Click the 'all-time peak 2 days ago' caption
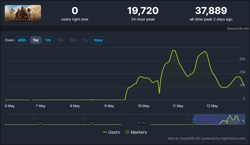The height and width of the screenshot is (145, 250). 211,19
